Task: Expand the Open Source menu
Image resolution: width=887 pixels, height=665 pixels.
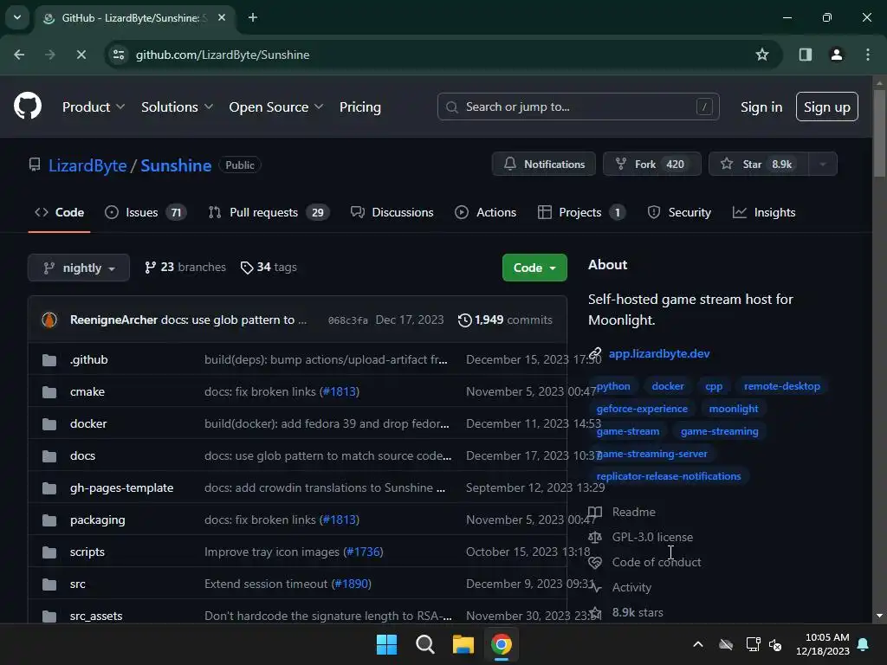Action: 276,107
